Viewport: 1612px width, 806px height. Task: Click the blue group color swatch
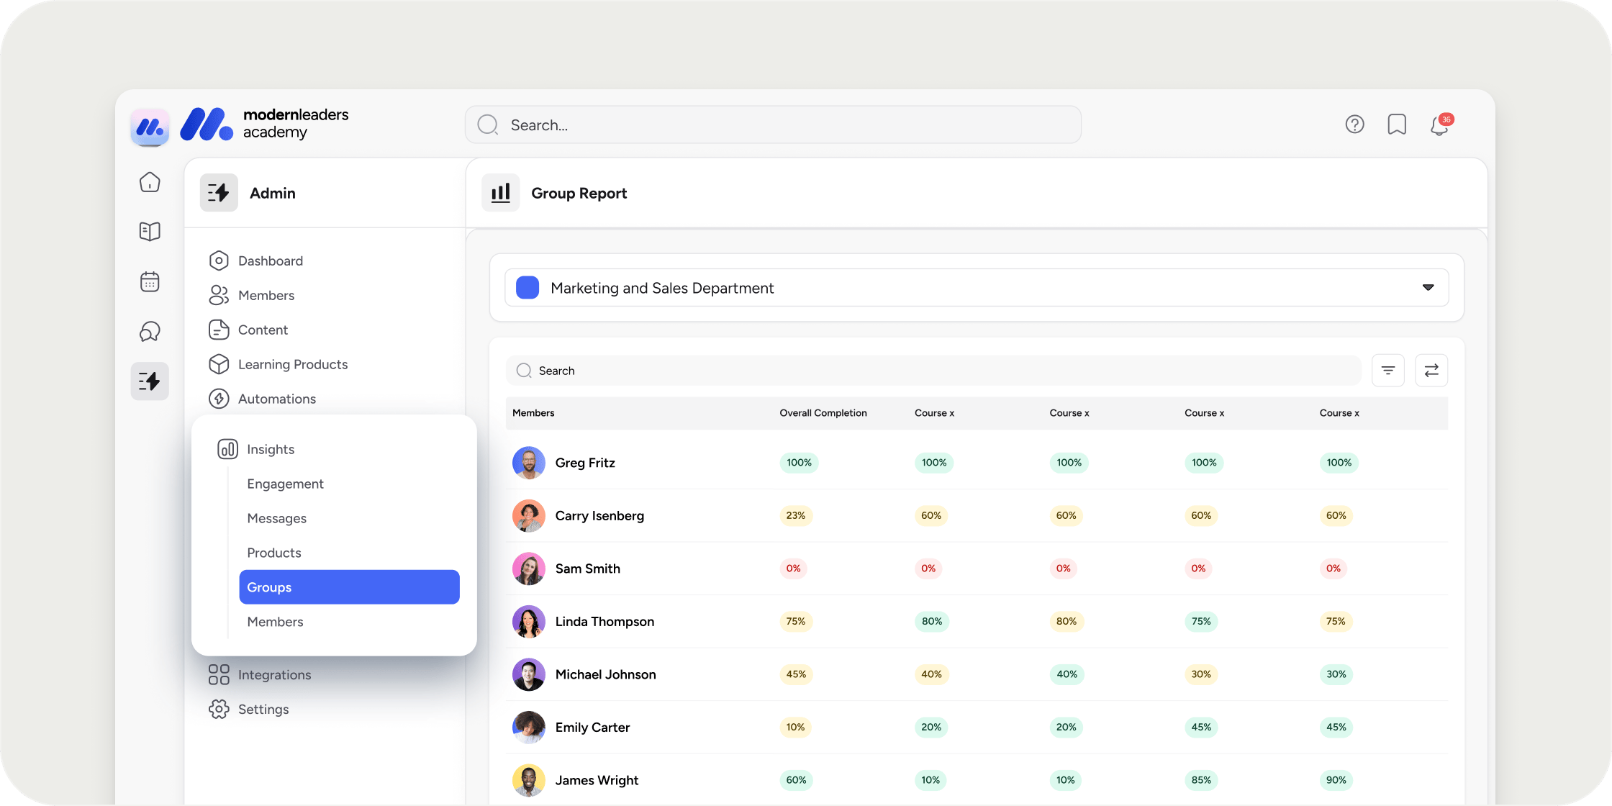pyautogui.click(x=527, y=288)
